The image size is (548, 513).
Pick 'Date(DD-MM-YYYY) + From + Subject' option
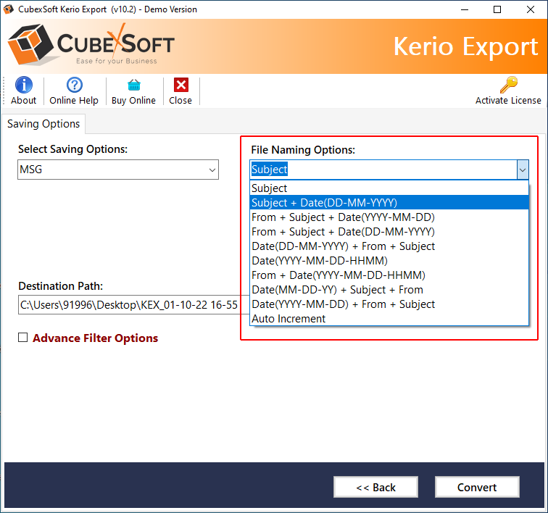click(x=389, y=246)
